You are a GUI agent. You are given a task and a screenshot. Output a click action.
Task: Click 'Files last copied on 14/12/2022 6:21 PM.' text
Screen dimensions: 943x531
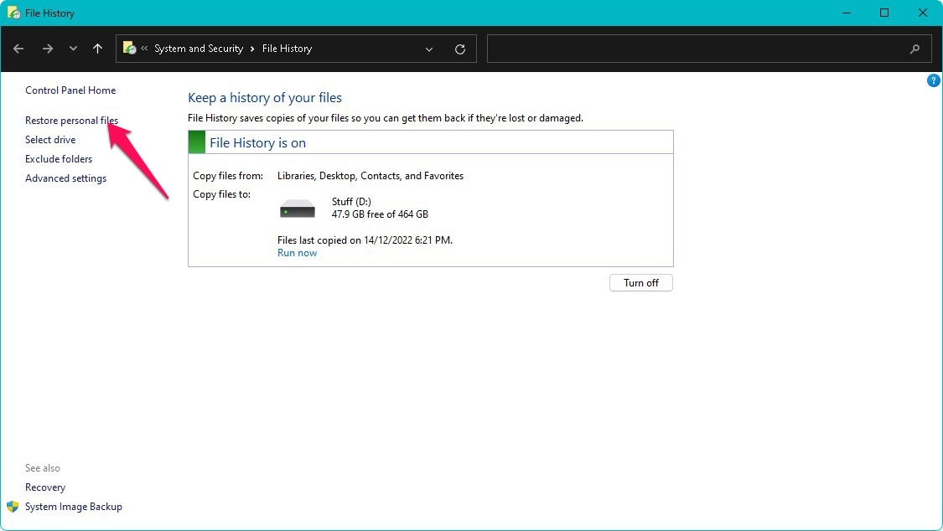click(365, 240)
